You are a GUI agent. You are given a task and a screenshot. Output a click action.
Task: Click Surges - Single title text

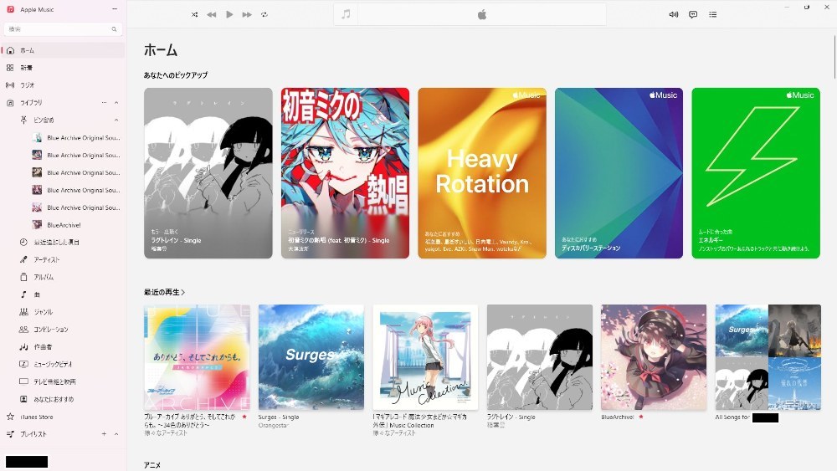click(x=279, y=417)
